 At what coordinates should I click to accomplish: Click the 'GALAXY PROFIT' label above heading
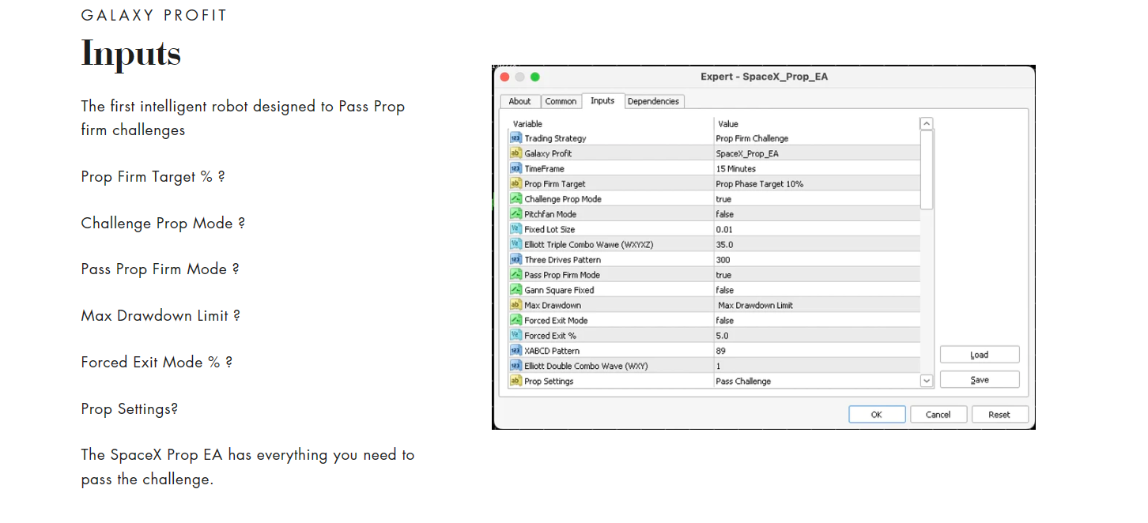click(x=154, y=15)
